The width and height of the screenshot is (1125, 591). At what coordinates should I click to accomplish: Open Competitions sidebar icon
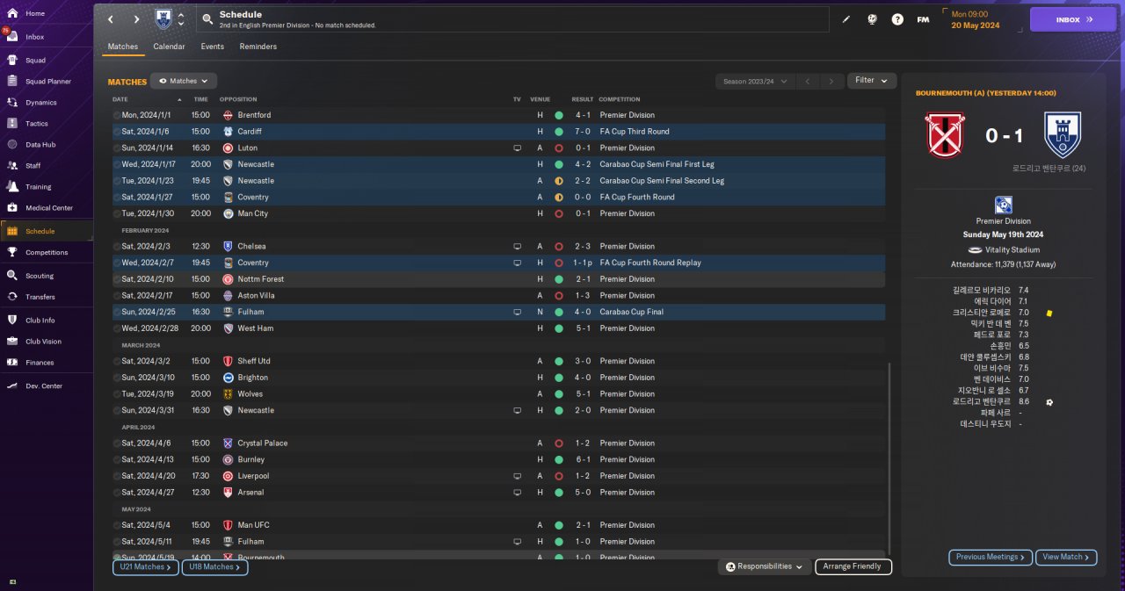(12, 253)
